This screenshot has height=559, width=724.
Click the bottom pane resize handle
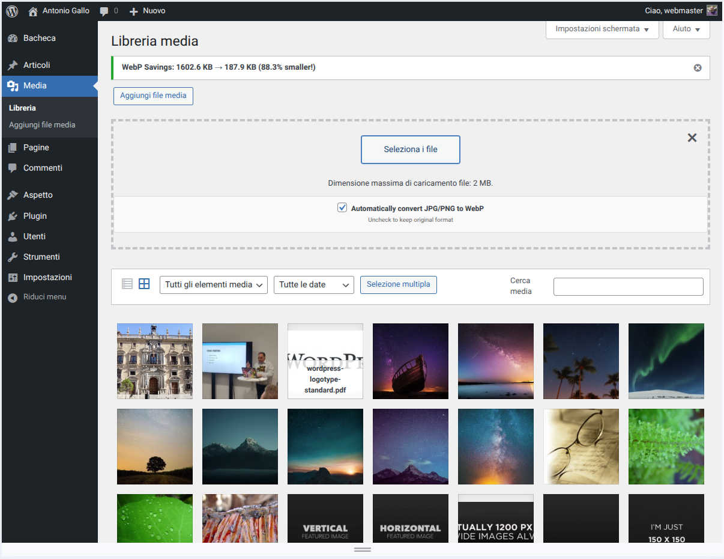point(363,550)
